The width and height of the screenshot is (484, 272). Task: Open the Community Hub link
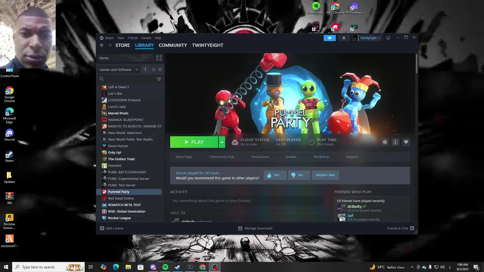(222, 157)
